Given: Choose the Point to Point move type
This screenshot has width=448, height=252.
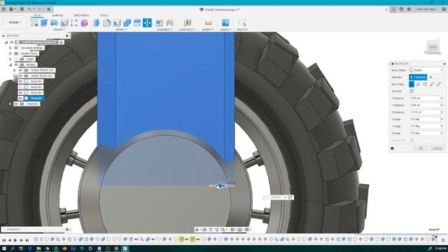Looking at the screenshot, I should [432, 84].
